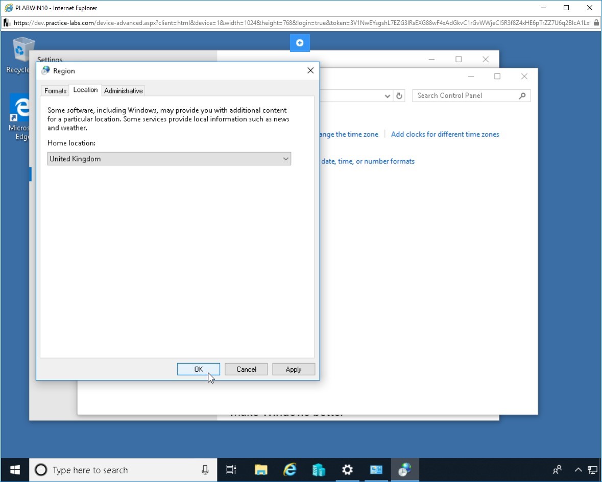Click the Cortana circle icon
The width and height of the screenshot is (602, 482).
(x=41, y=470)
